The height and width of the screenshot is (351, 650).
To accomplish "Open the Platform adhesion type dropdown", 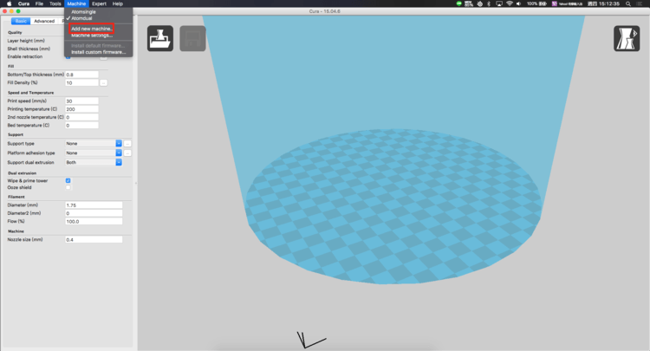I will (94, 153).
